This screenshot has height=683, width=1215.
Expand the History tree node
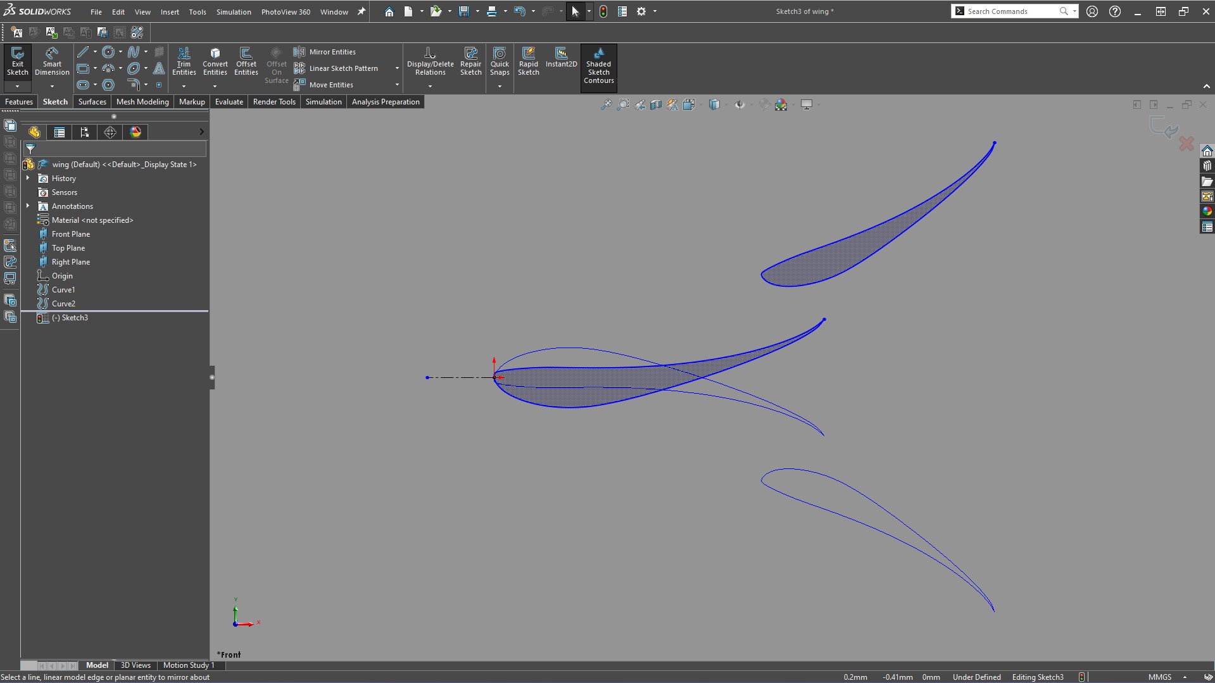pyautogui.click(x=28, y=179)
